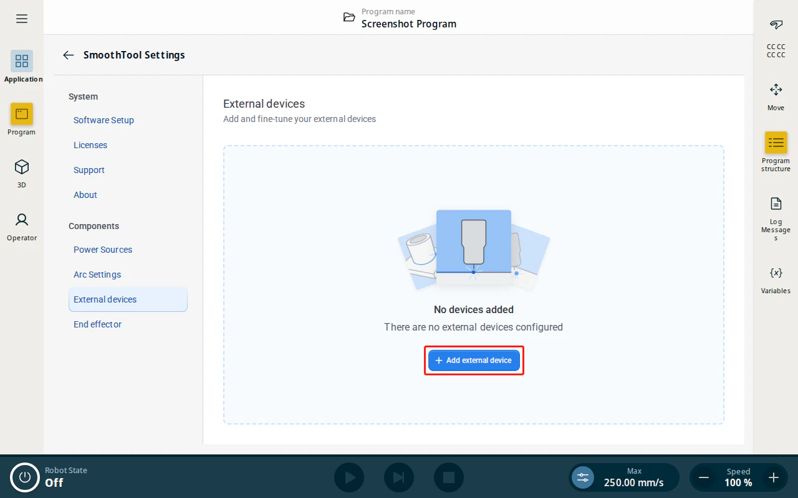Go to the Support section
The height and width of the screenshot is (498, 798).
pos(89,170)
